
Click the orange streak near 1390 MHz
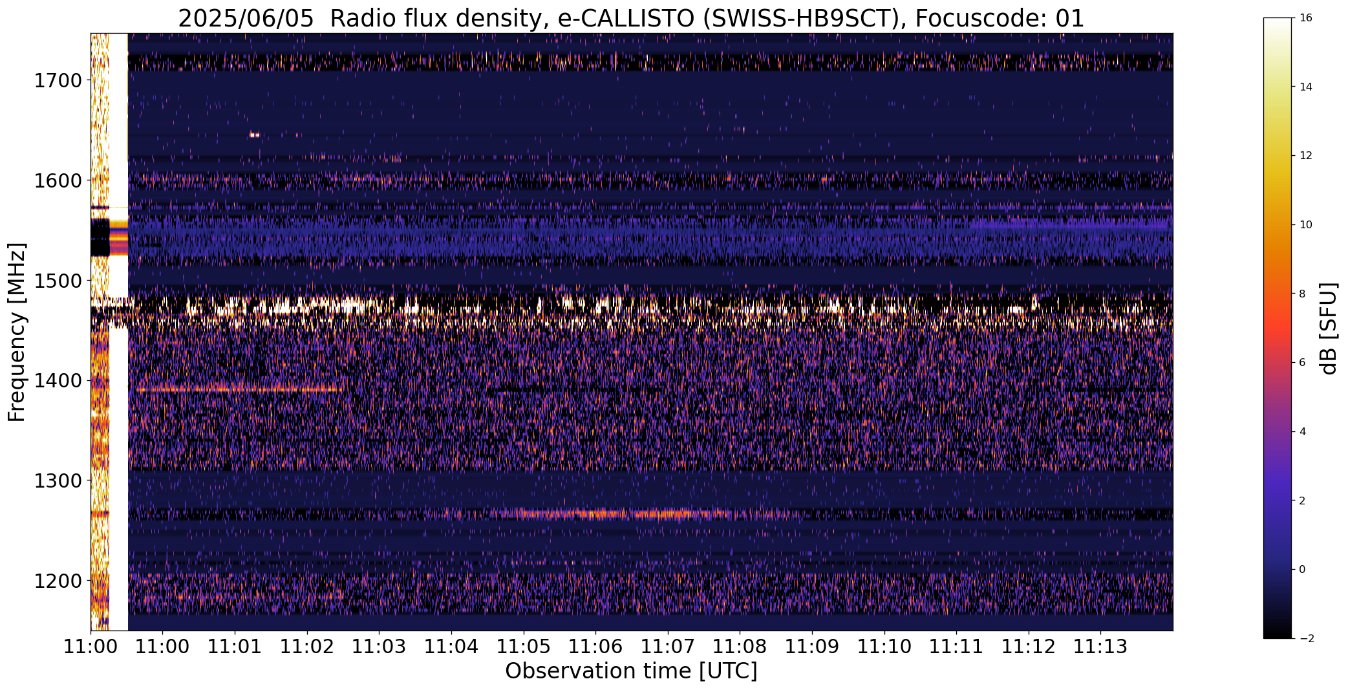(239, 389)
